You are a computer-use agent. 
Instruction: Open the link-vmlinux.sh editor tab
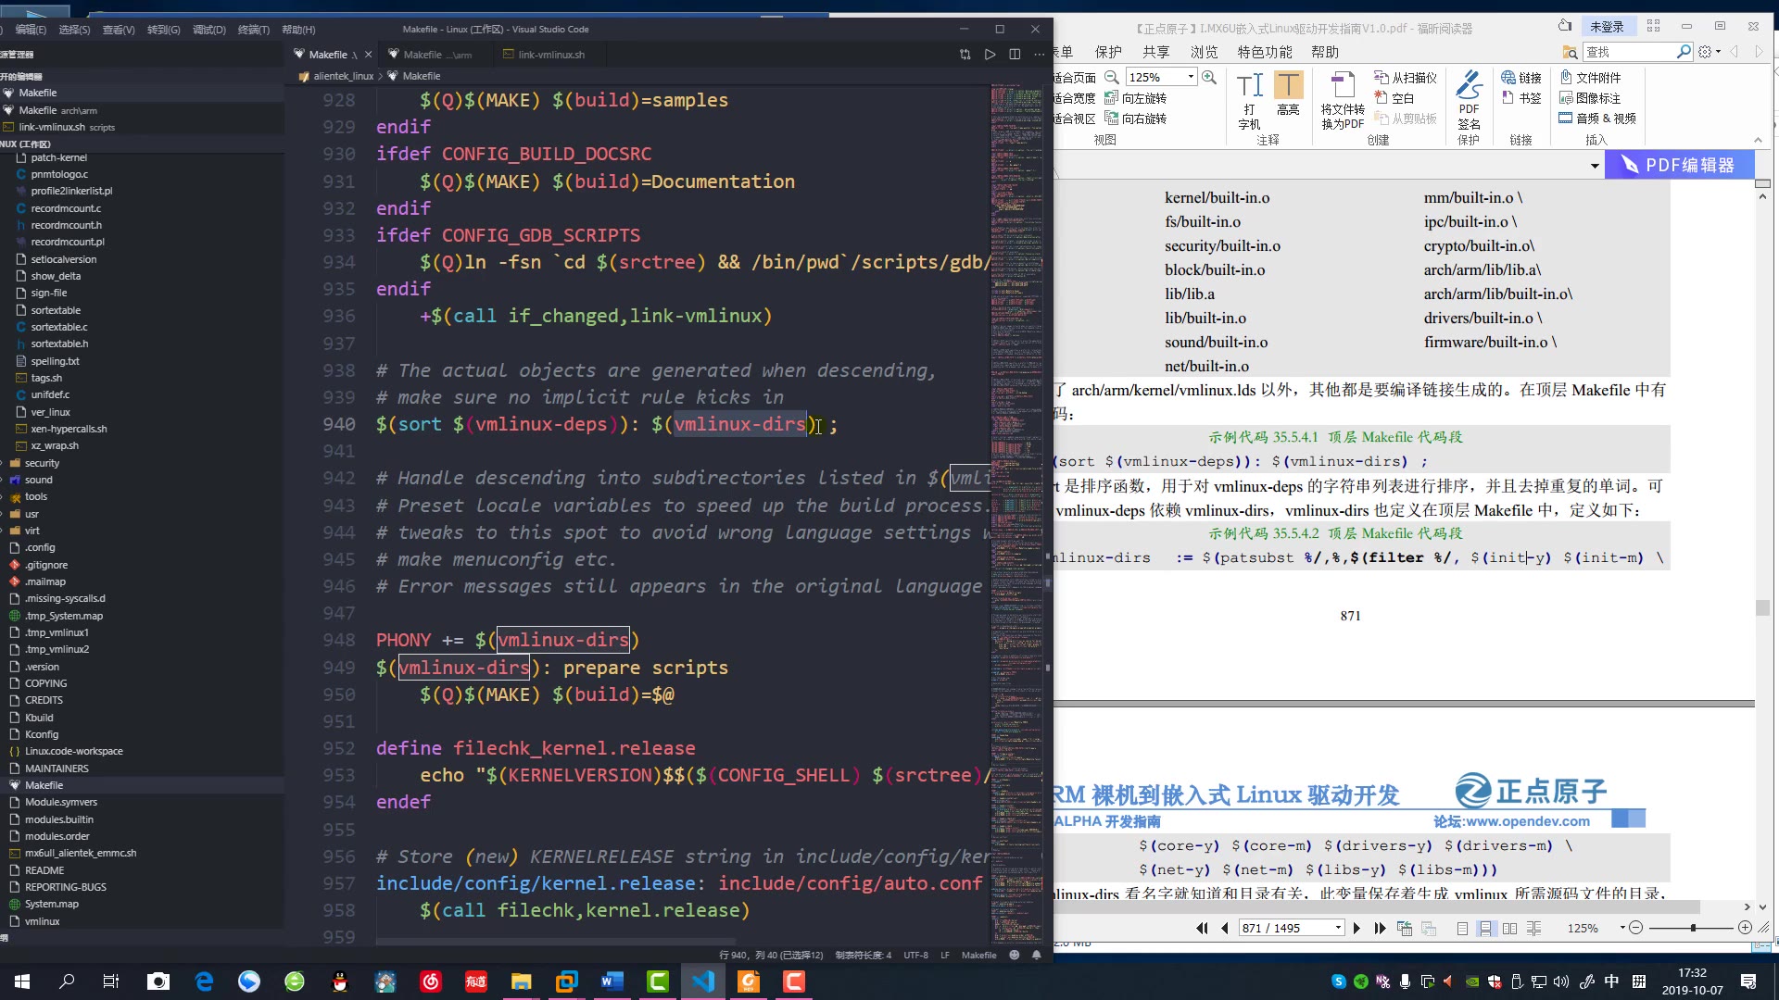click(550, 55)
